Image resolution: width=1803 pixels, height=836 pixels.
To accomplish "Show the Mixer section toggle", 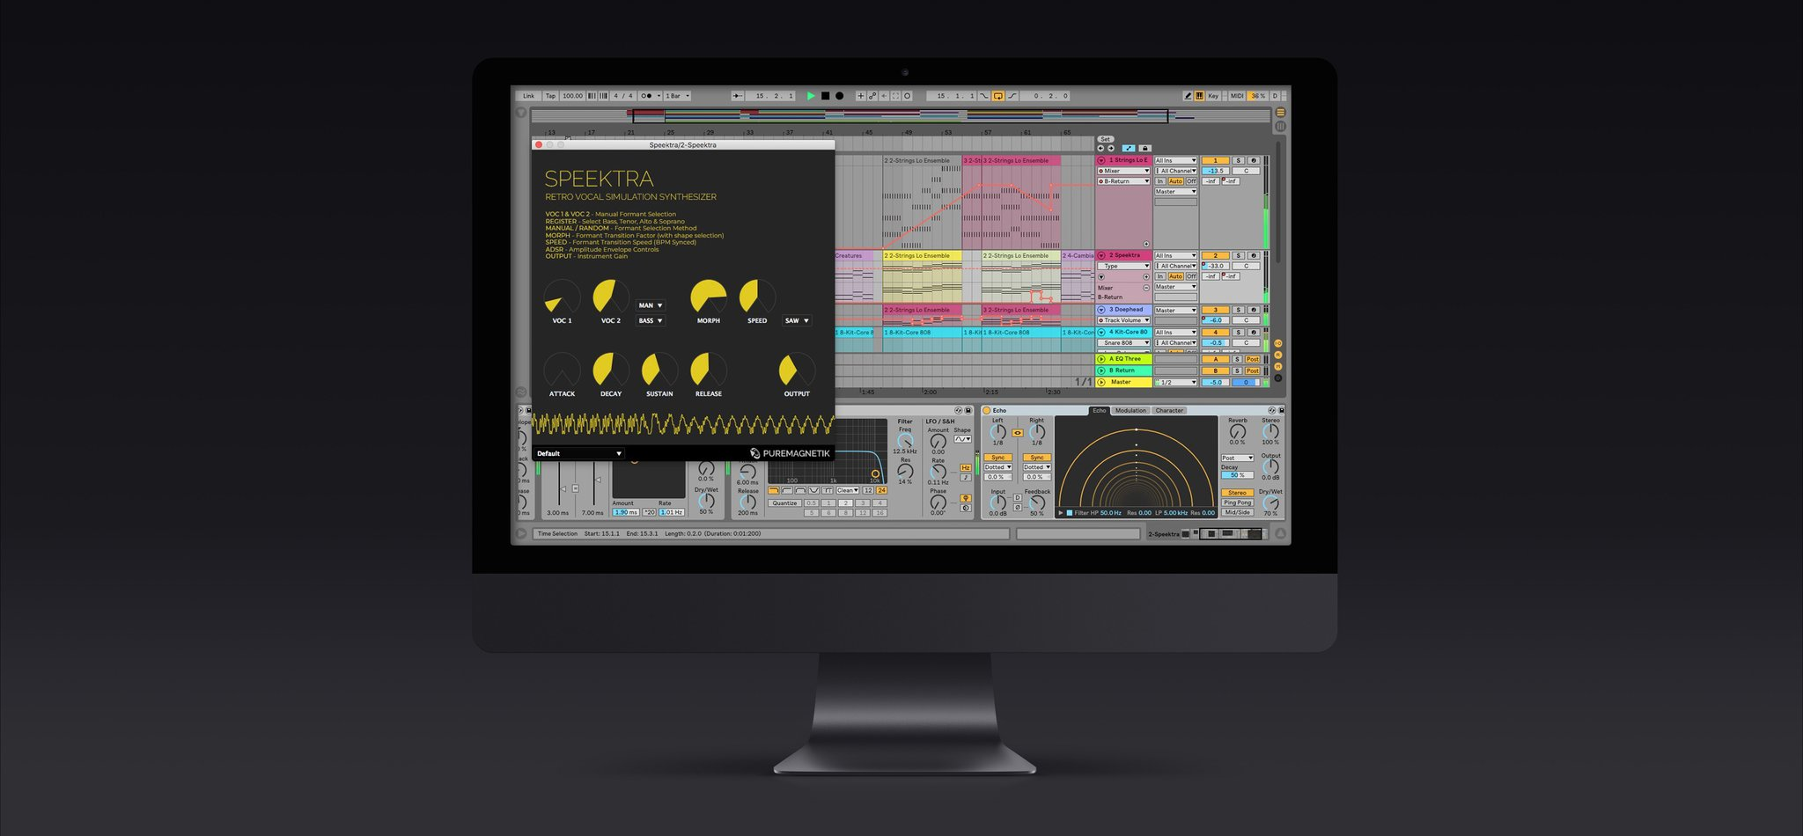I will coord(1278,366).
